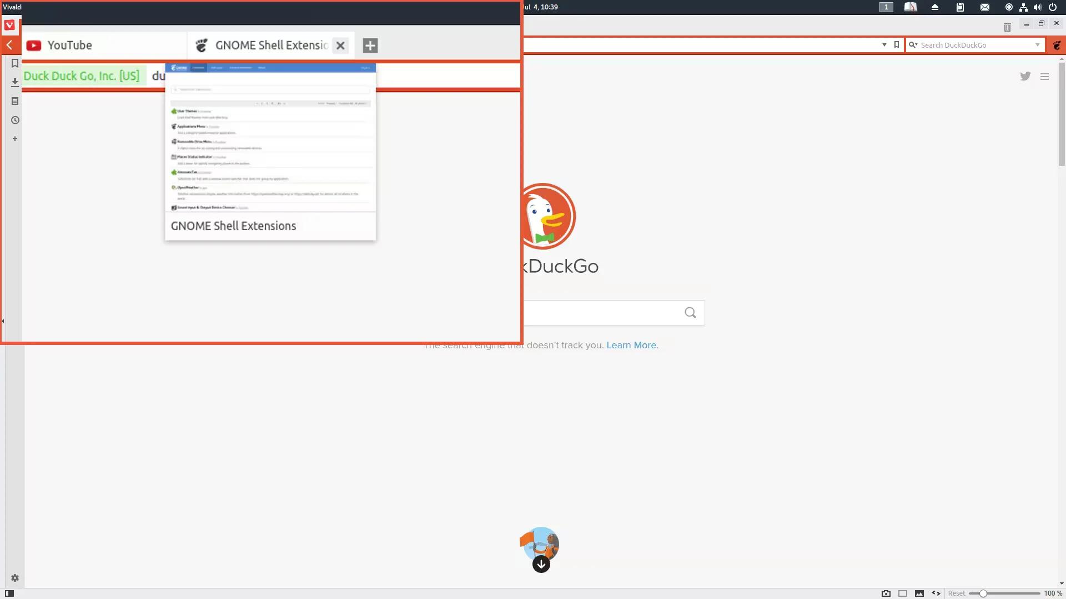1066x599 pixels.
Task: Expand the address bar history dropdown
Action: coord(884,45)
